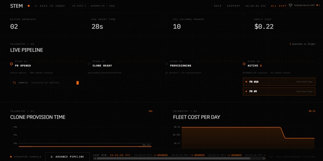Click the Last Run 16:01:04 UTC timestamp
323x161 pixels.
(120, 155)
